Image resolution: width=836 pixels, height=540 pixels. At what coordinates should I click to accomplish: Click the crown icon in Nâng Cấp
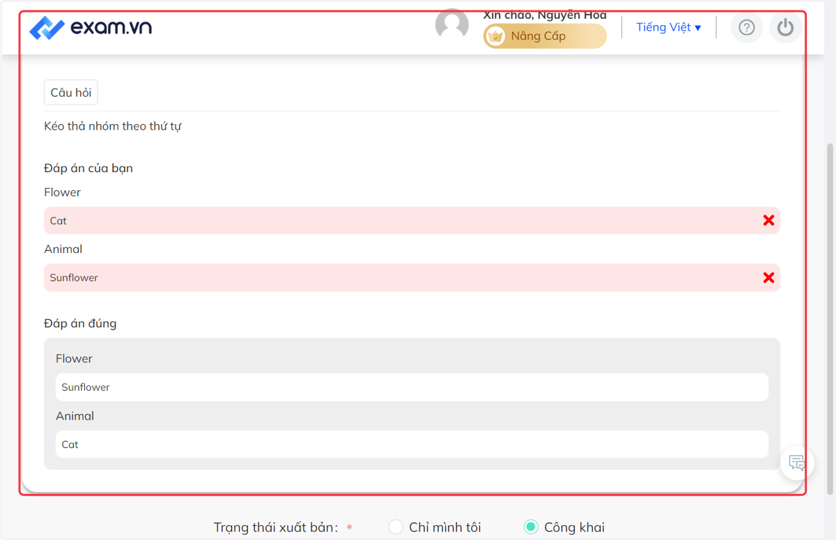pyautogui.click(x=495, y=36)
